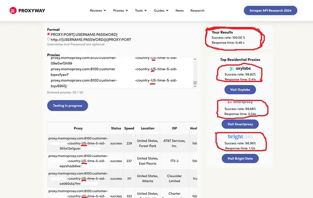Open the Research page
The height and width of the screenshot is (198, 313).
point(197,10)
